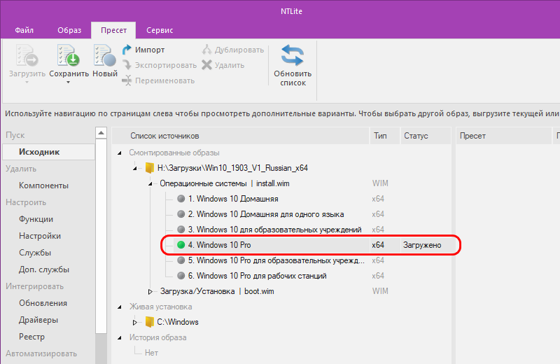The width and height of the screenshot is (560, 364).
Task: Click the Список источников column header
Action: 240,136
